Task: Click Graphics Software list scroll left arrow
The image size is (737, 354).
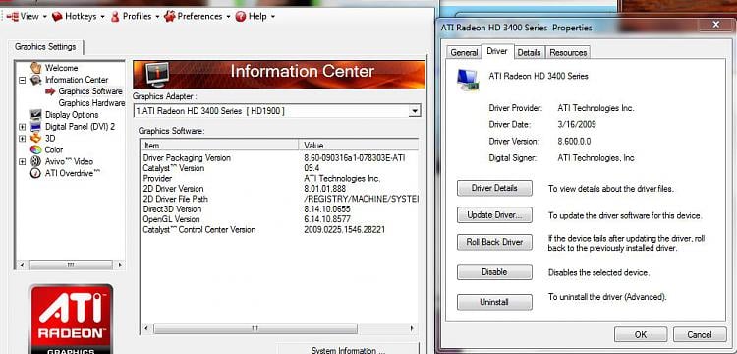Action: pyautogui.click(x=146, y=328)
